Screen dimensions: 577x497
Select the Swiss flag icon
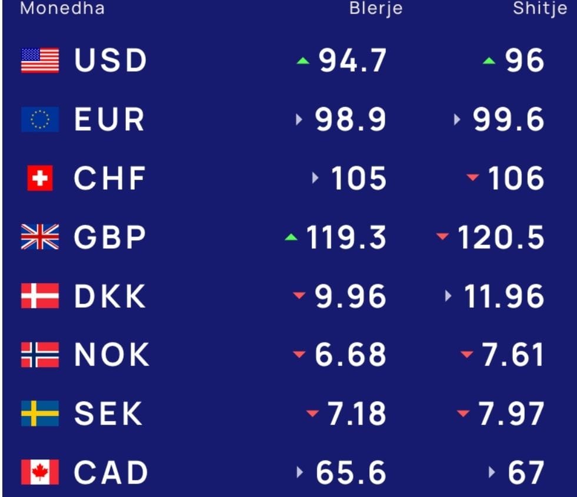pos(40,178)
